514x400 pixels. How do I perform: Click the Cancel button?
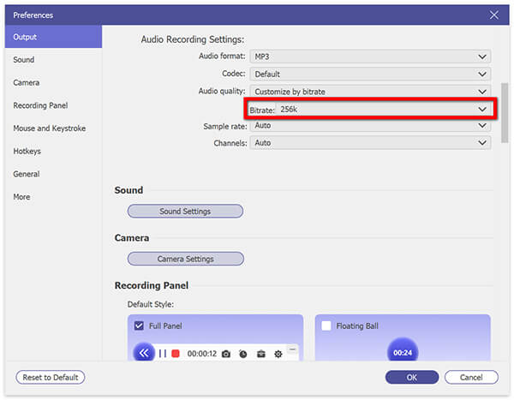point(471,378)
